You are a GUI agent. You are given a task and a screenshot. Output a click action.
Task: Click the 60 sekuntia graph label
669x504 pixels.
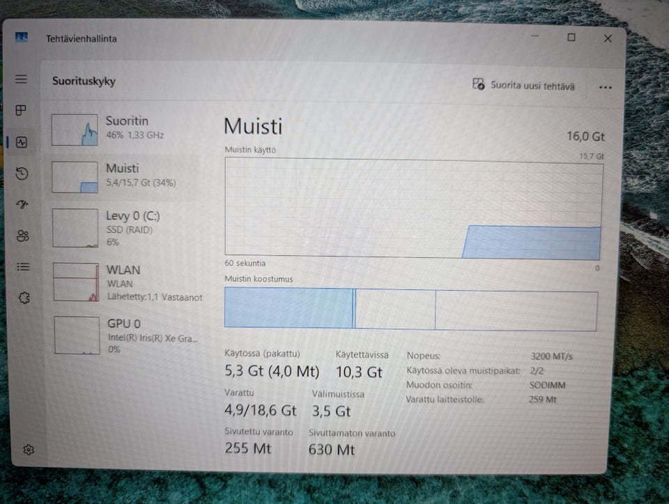pos(245,264)
